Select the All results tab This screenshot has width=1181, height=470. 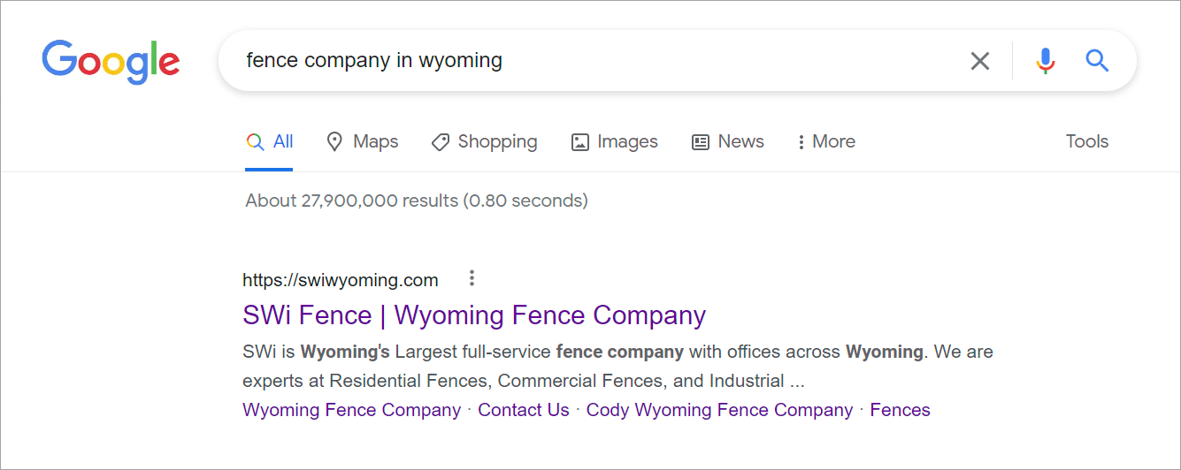pos(270,141)
